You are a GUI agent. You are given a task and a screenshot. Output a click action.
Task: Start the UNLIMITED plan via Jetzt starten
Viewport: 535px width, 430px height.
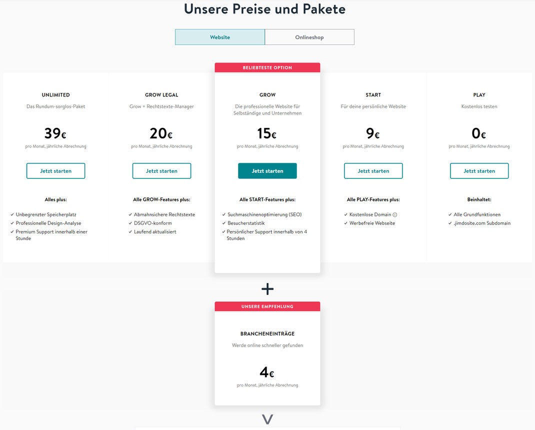coord(55,171)
